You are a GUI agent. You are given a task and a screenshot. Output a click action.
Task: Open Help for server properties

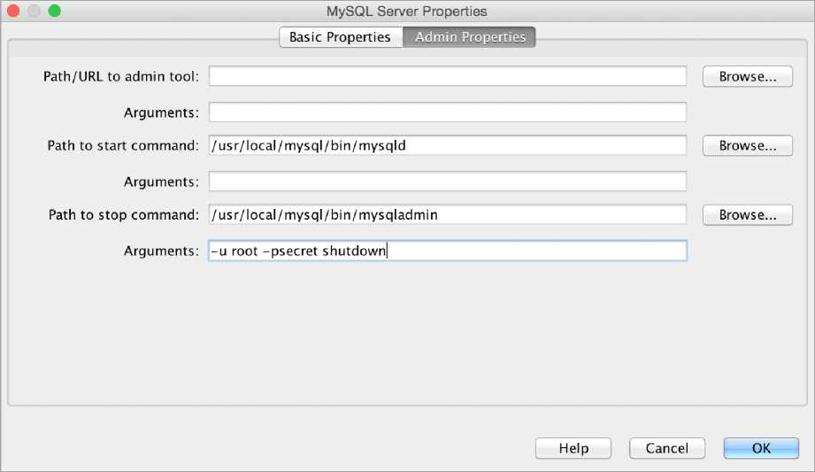(x=573, y=448)
